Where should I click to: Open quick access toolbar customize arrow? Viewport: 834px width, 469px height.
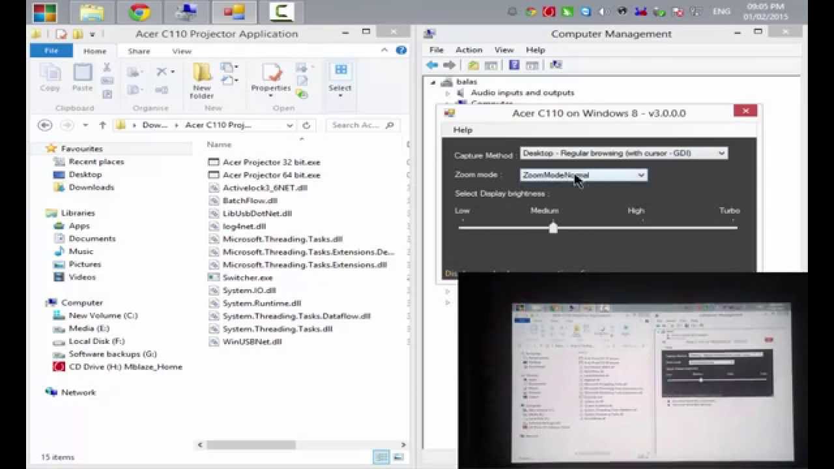[93, 34]
